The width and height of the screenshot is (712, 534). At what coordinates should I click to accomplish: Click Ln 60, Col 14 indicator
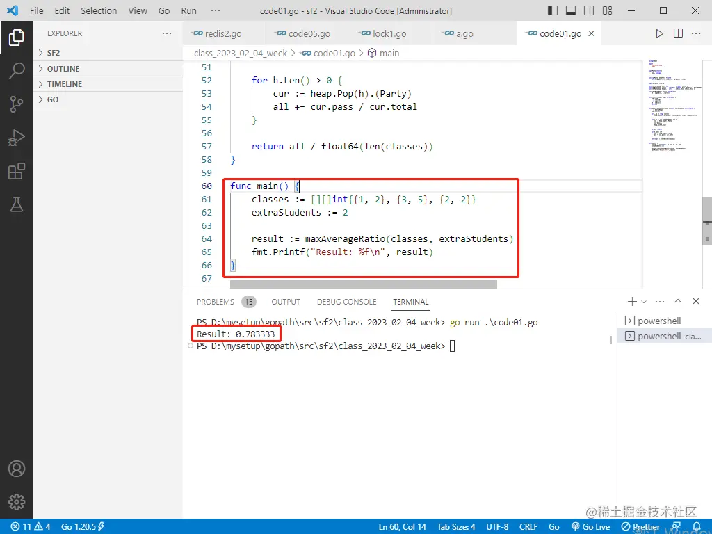(403, 527)
